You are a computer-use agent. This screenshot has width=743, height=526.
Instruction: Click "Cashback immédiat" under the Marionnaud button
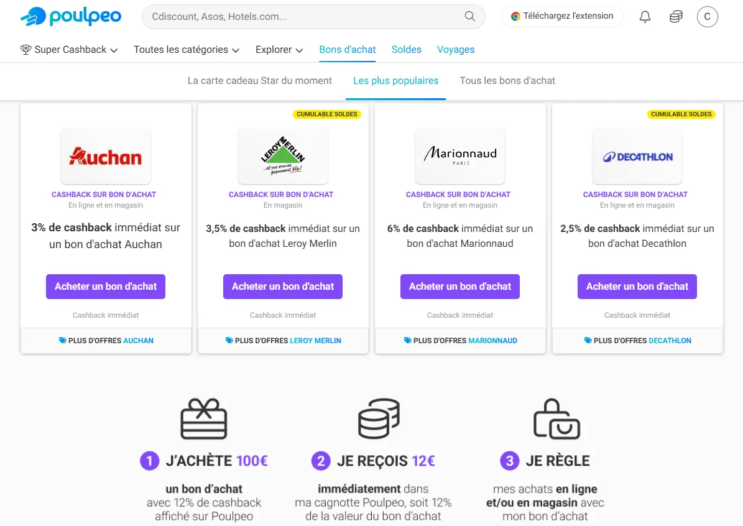click(x=460, y=315)
